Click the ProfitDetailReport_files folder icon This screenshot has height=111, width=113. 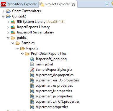point(27,54)
